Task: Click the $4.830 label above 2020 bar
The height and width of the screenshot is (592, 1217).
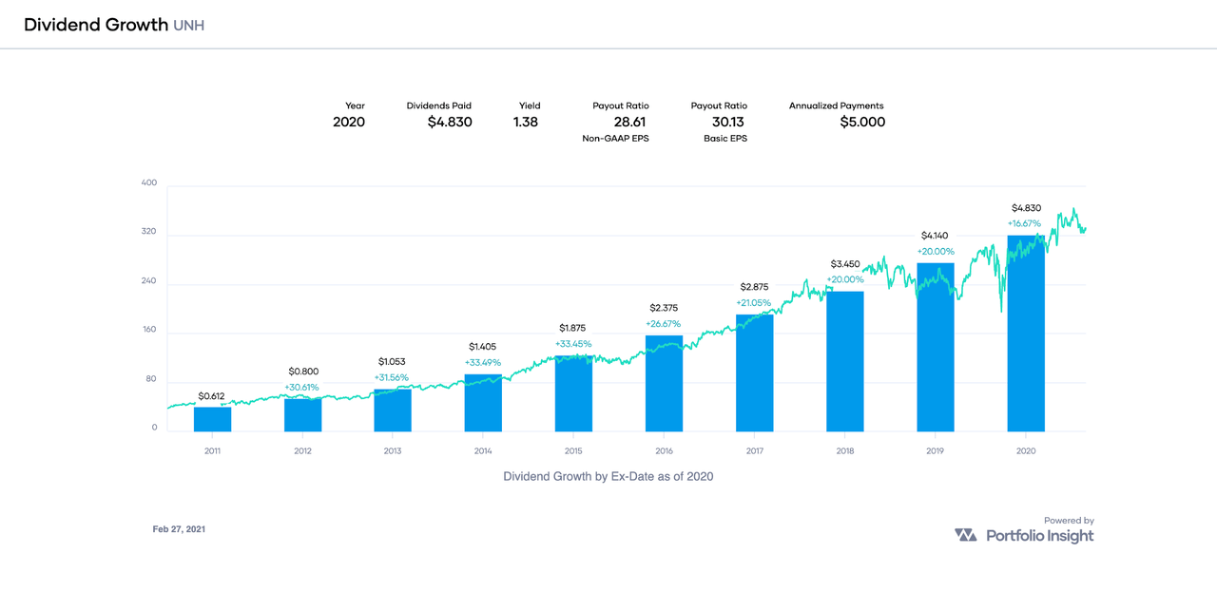Action: click(1026, 208)
